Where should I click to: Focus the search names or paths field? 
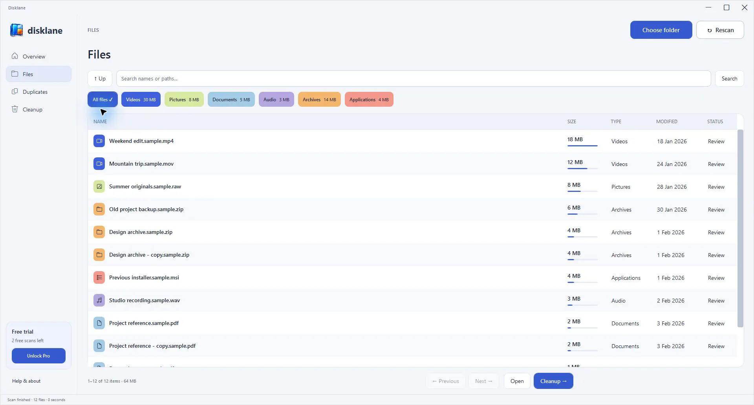pos(414,78)
